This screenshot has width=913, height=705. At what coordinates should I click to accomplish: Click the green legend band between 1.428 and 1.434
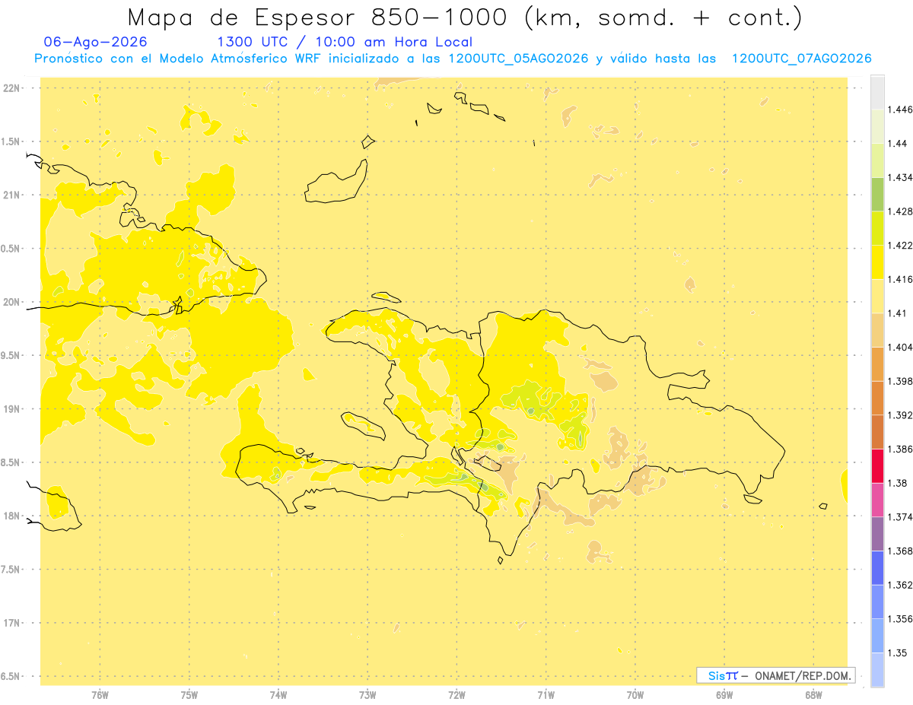coord(877,194)
